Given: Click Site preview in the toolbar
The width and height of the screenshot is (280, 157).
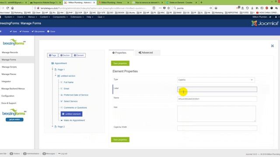Looking at the screenshot, I should (x=38, y=31).
